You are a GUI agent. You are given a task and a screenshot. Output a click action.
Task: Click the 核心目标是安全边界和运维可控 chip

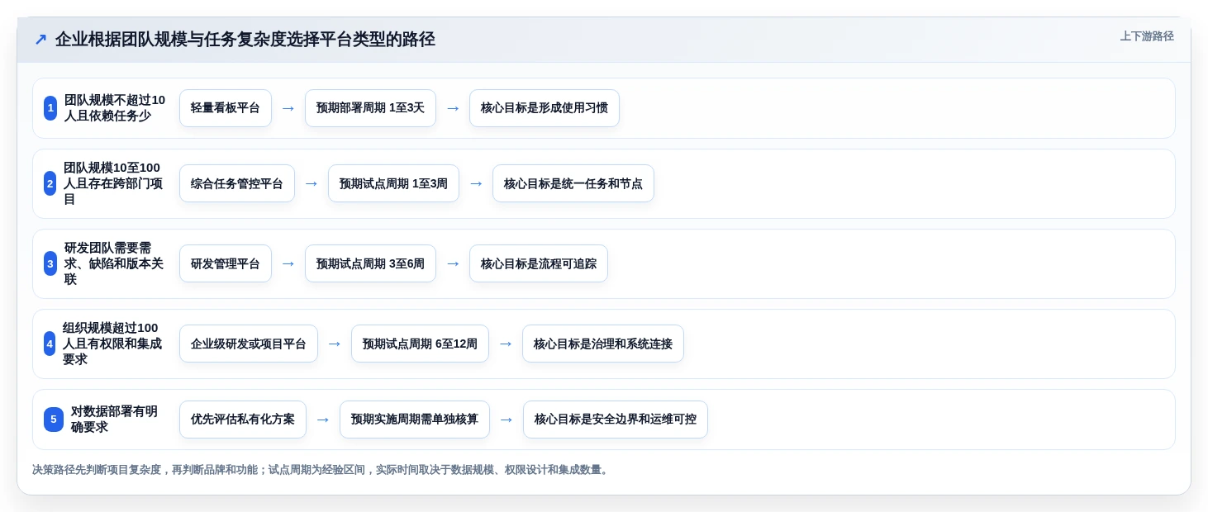pos(616,420)
